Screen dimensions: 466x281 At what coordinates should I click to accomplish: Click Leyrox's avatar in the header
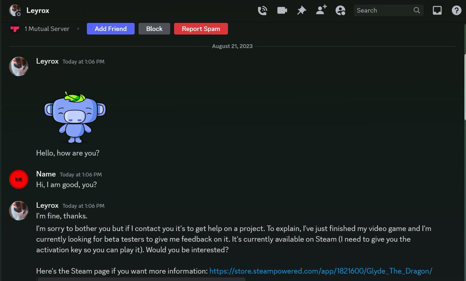(15, 10)
